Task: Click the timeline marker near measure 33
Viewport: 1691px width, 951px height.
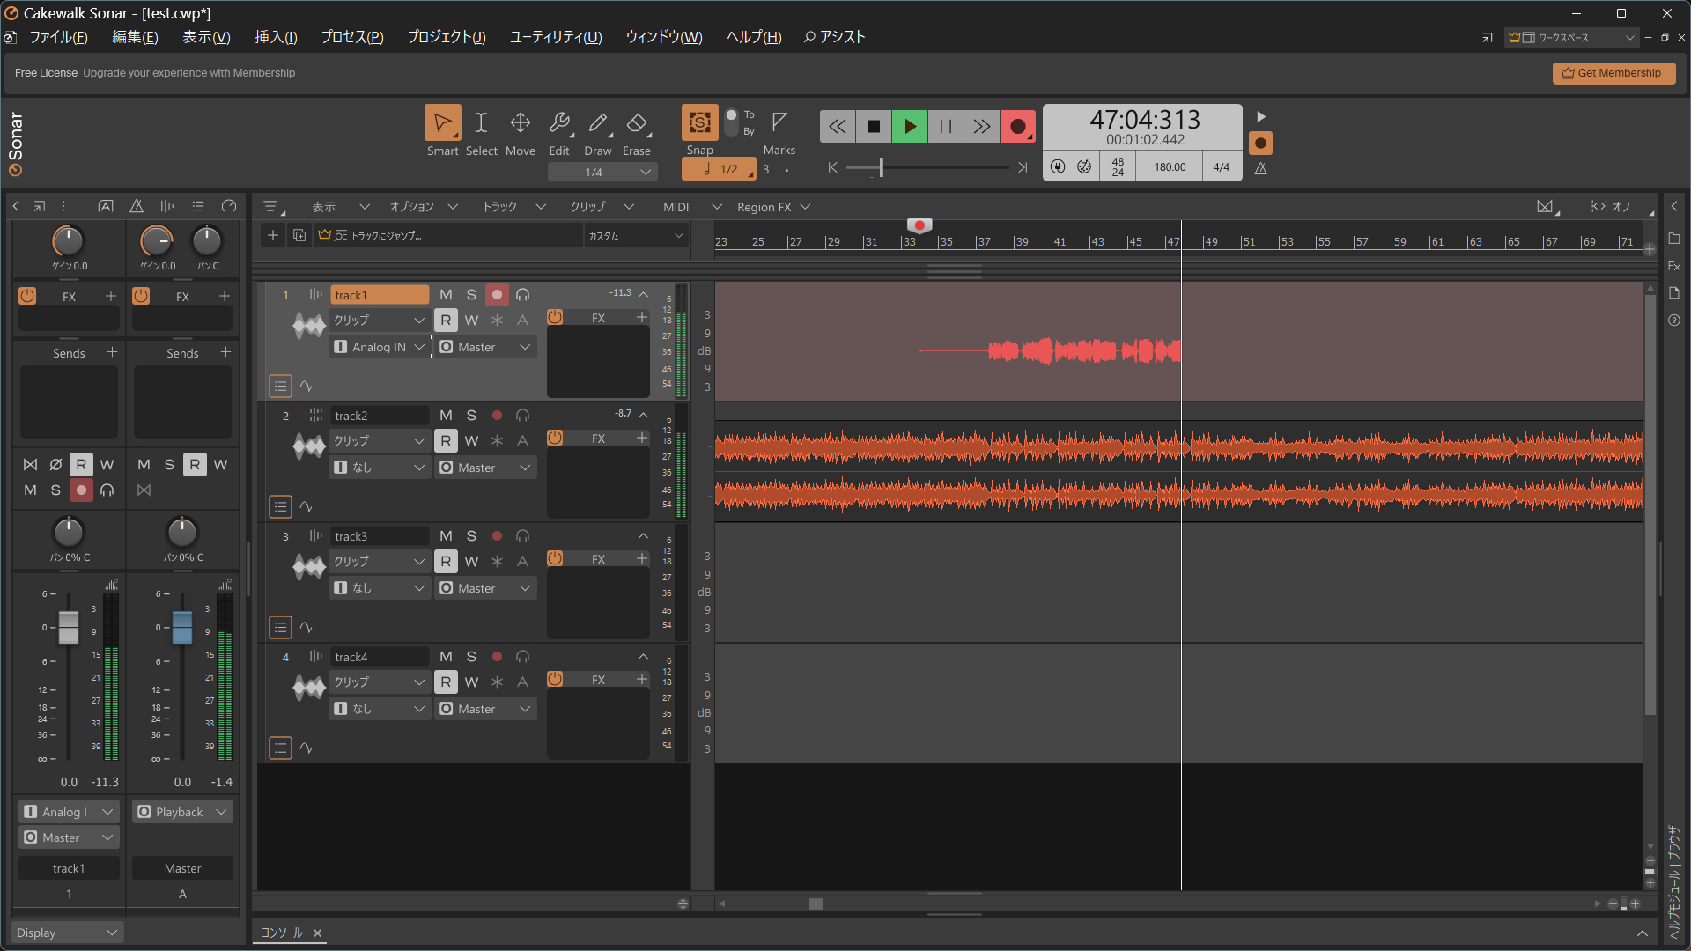Action: 919,225
